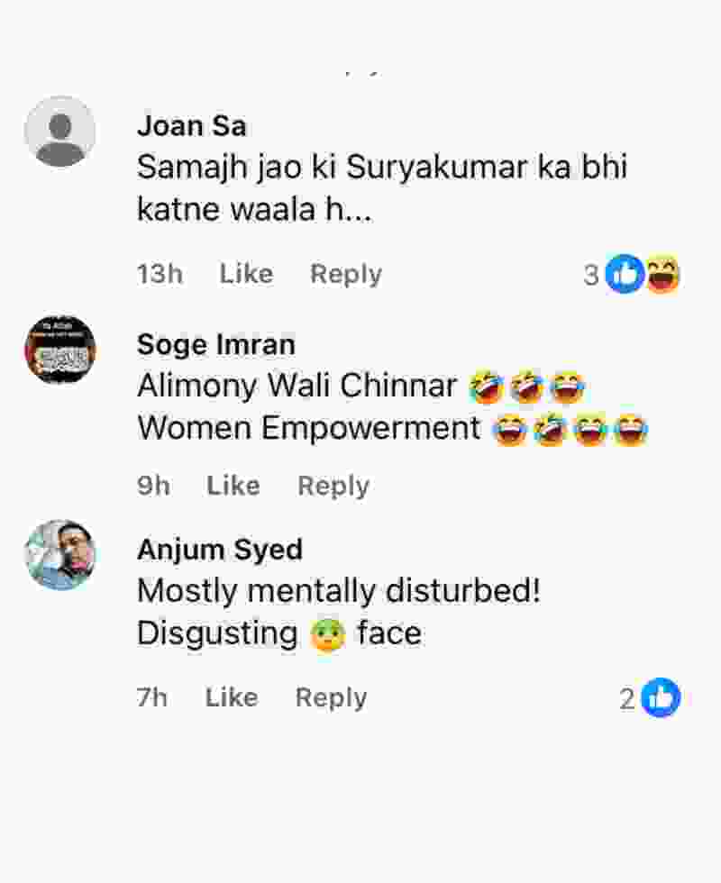View reaction count 2 on Anjum Syed's comment
The width and height of the screenshot is (721, 883).
[627, 699]
